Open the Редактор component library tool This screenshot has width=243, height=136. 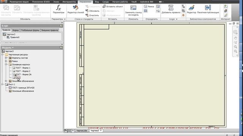(191, 9)
